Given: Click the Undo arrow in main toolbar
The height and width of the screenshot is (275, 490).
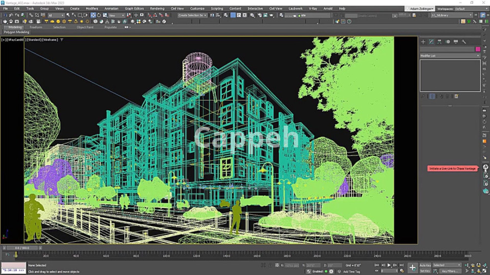Looking at the screenshot, I should coord(11,15).
